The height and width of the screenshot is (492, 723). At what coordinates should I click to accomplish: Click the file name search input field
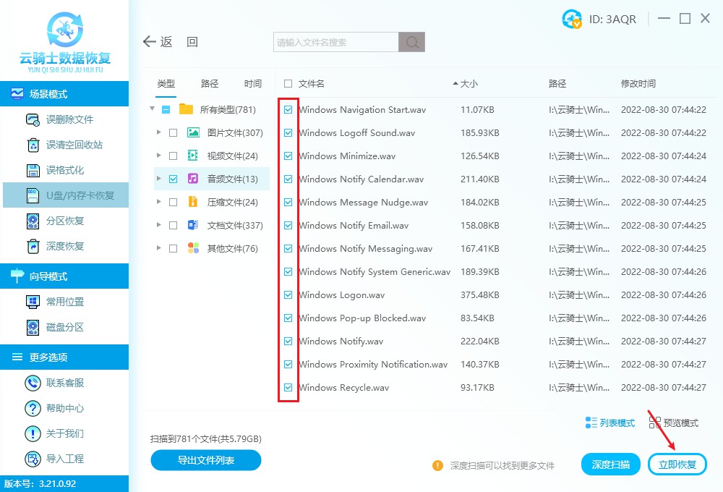pos(336,41)
